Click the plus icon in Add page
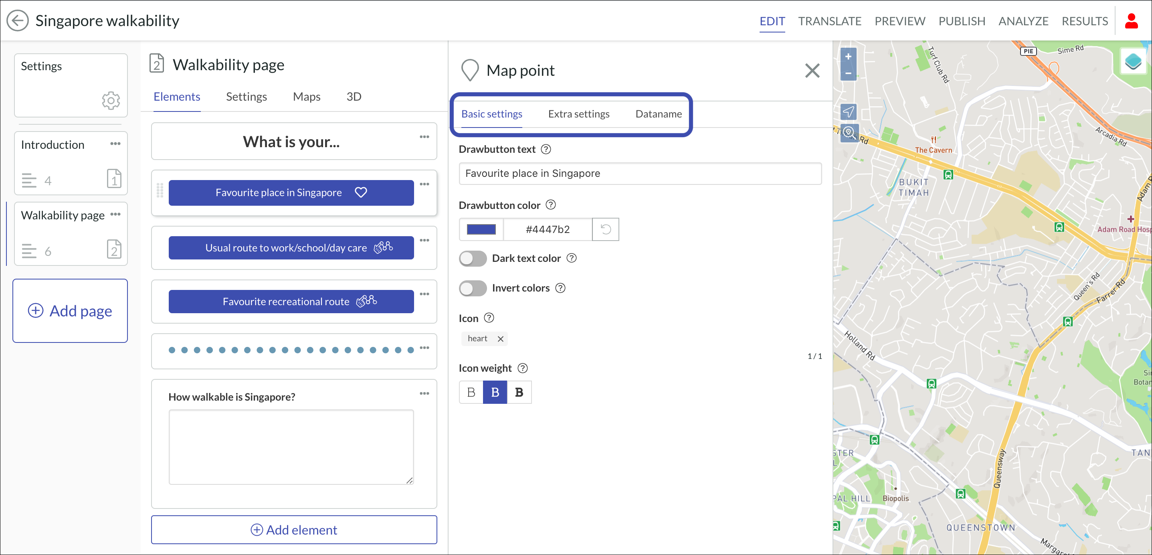The height and width of the screenshot is (555, 1152). click(x=36, y=311)
